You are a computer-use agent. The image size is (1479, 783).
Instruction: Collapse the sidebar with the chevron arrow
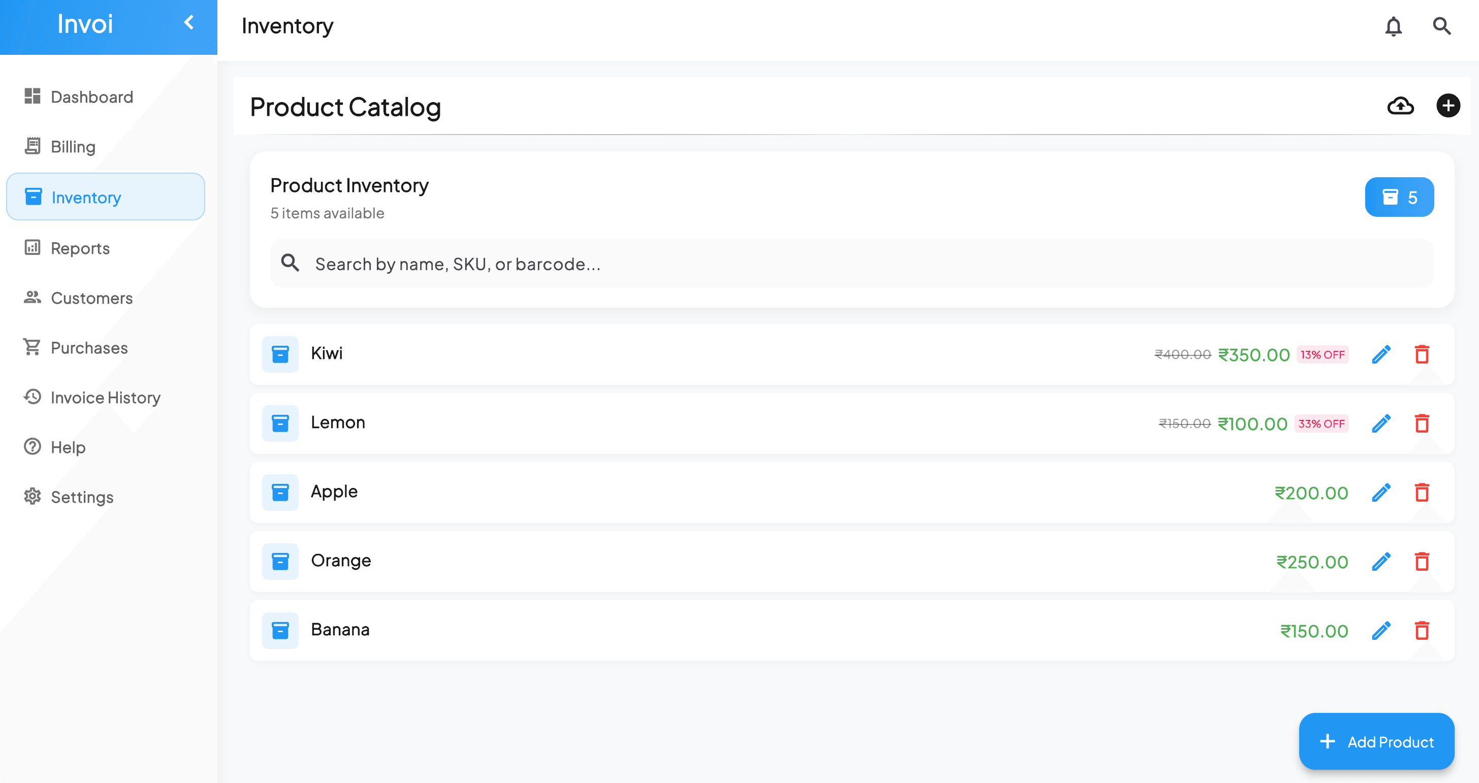pos(188,23)
